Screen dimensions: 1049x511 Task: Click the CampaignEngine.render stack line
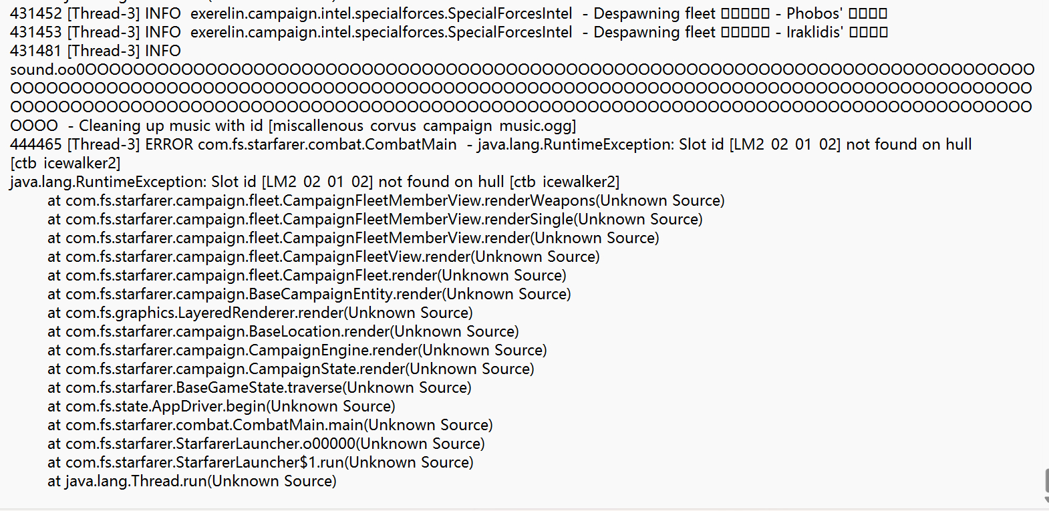tap(297, 350)
